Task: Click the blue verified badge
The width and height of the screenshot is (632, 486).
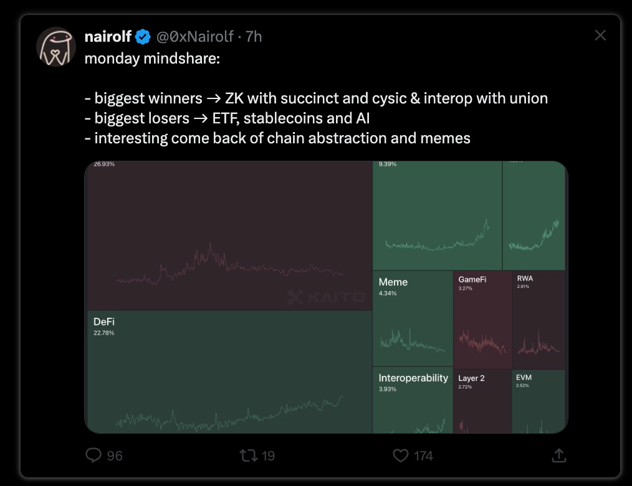Action: coord(143,37)
